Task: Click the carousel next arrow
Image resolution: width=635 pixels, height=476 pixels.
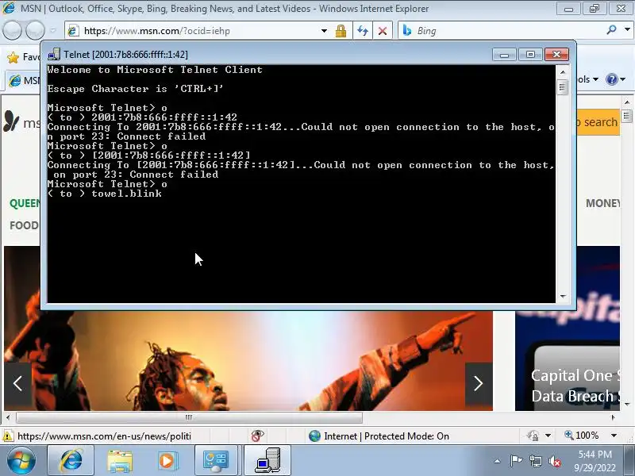Action: point(479,383)
